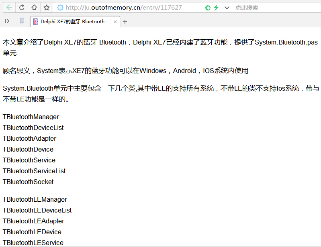Viewport: 321px width, 247px height.
Task: Open a new tab with plus
Action: coord(125,22)
